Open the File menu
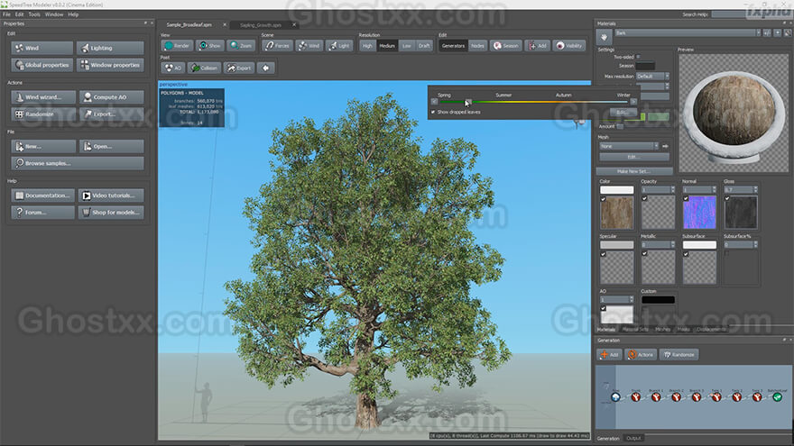The height and width of the screenshot is (446, 794). 6,14
